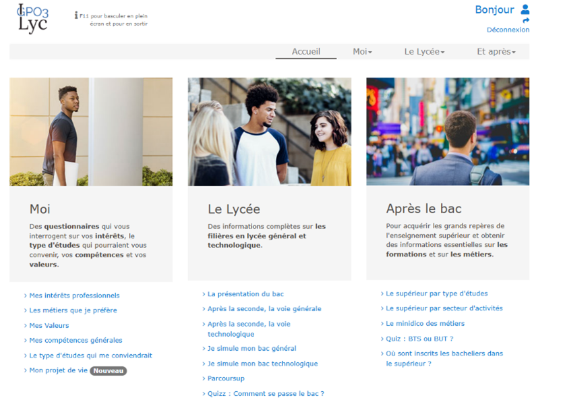The height and width of the screenshot is (402, 565).
Task: Click the Le Lycée card photo of students
Action: [269, 132]
